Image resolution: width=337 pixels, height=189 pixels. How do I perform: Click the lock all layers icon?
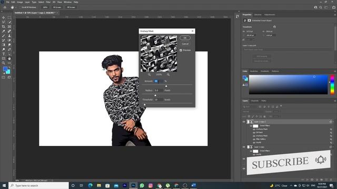point(264,117)
